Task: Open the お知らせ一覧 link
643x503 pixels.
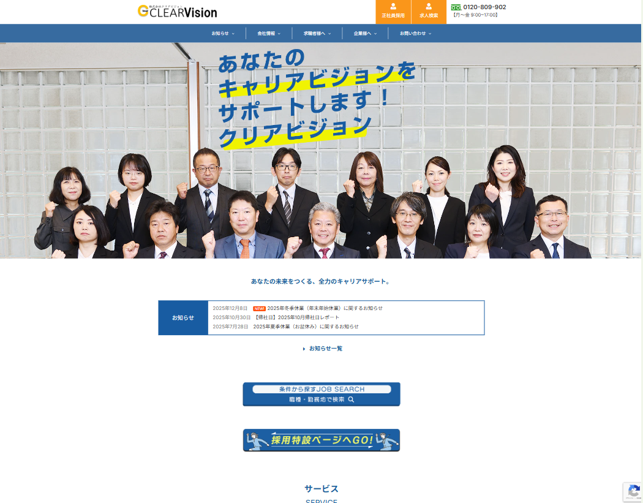Action: (x=326, y=349)
